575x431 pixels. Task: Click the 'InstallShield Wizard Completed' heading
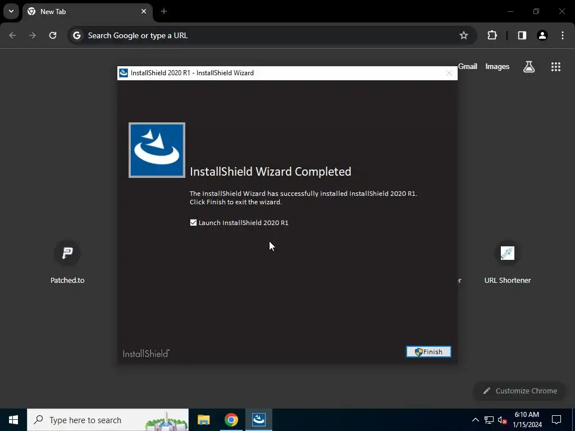point(270,172)
